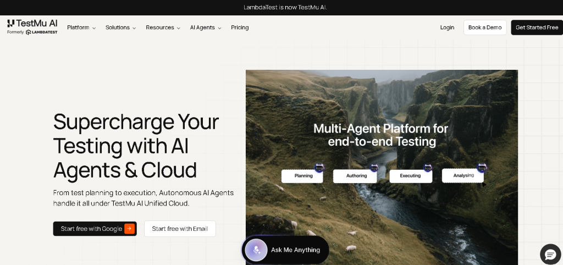Viewport: 563px width, 265px height.
Task: Click the TestMu AI logo
Action: tap(32, 23)
